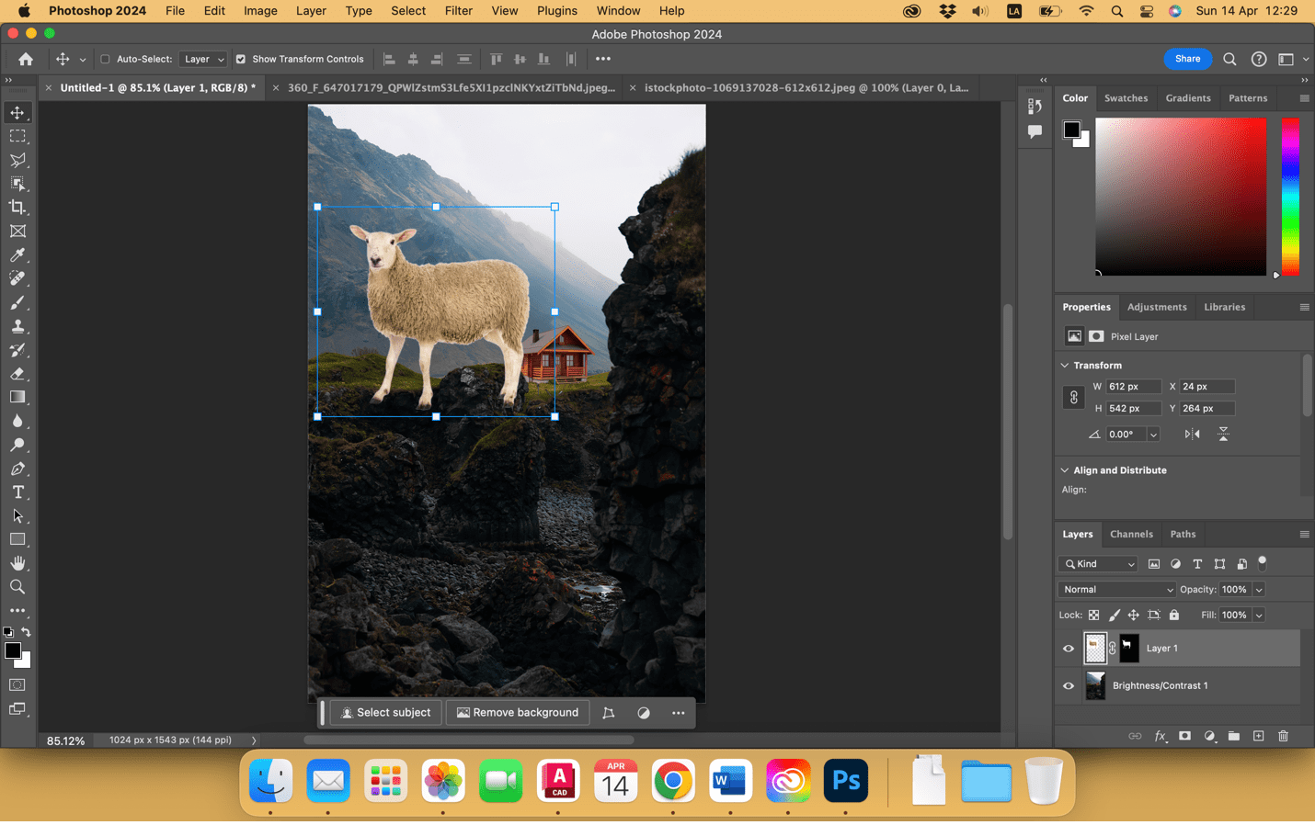
Task: Collapse the Align and Distribute section
Action: pos(1065,470)
